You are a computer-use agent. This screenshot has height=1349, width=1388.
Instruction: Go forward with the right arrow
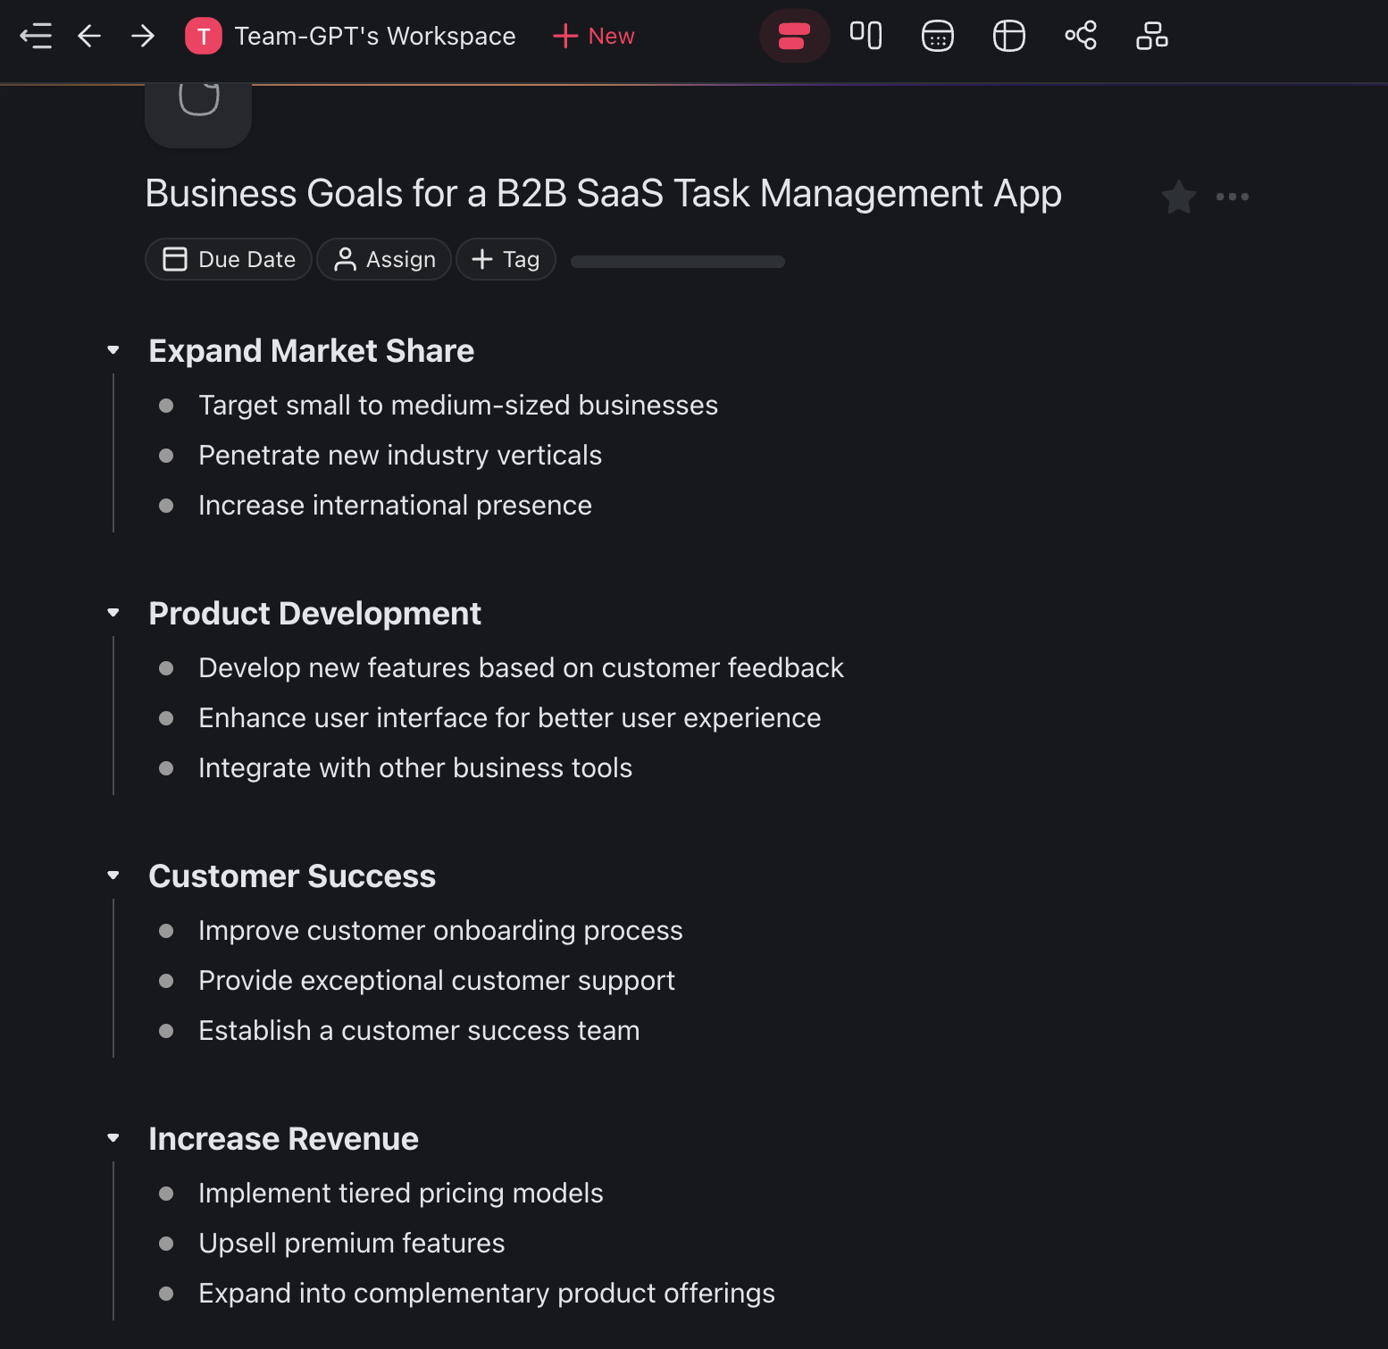pos(143,36)
